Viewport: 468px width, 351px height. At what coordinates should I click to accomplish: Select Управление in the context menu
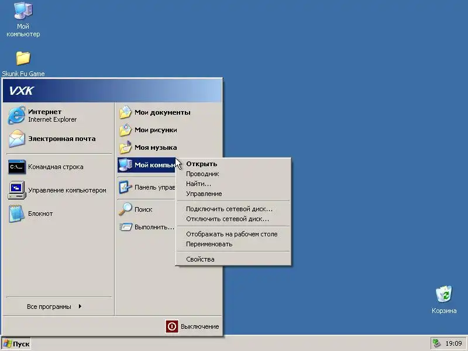(233, 194)
